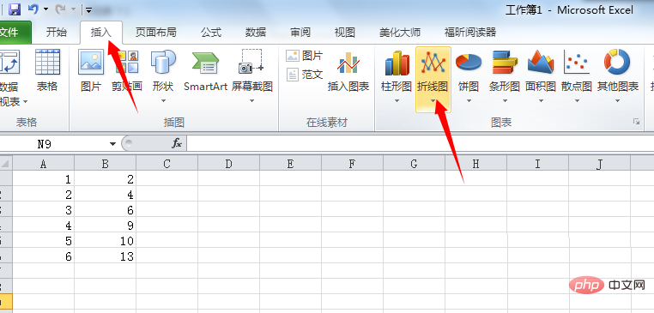Select column J header
Image resolution: width=654 pixels, height=313 pixels.
599,164
